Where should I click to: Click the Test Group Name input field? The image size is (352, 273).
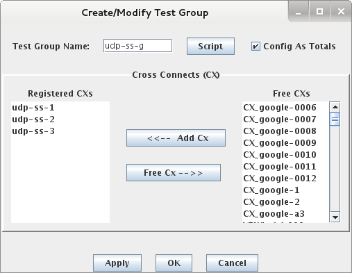(x=137, y=46)
